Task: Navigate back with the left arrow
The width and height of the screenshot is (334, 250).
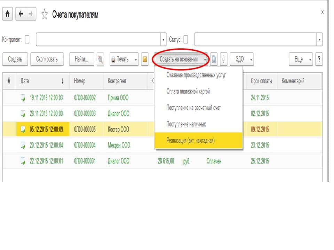Action: [x=21, y=14]
